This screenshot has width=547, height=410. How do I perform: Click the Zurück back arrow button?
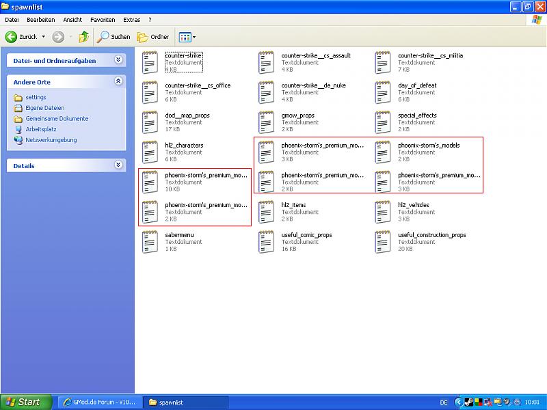point(21,37)
